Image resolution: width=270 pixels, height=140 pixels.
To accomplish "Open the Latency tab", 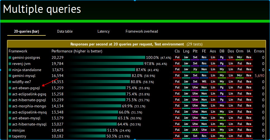I will click(x=103, y=32).
